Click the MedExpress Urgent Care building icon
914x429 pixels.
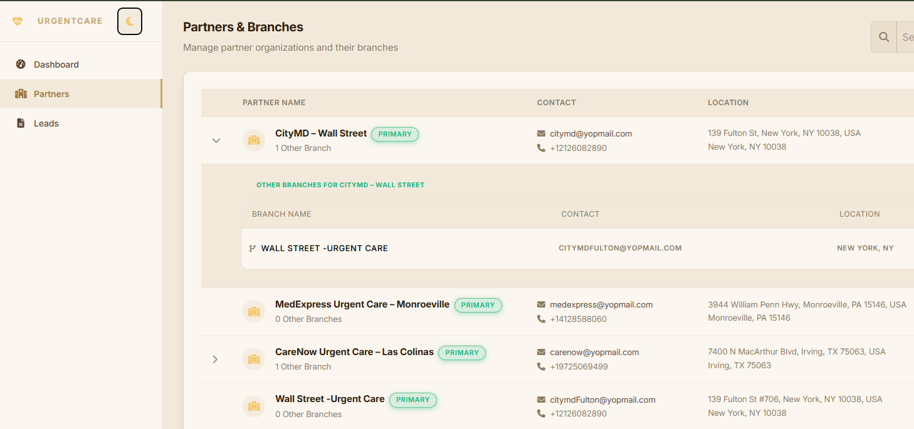coord(254,311)
